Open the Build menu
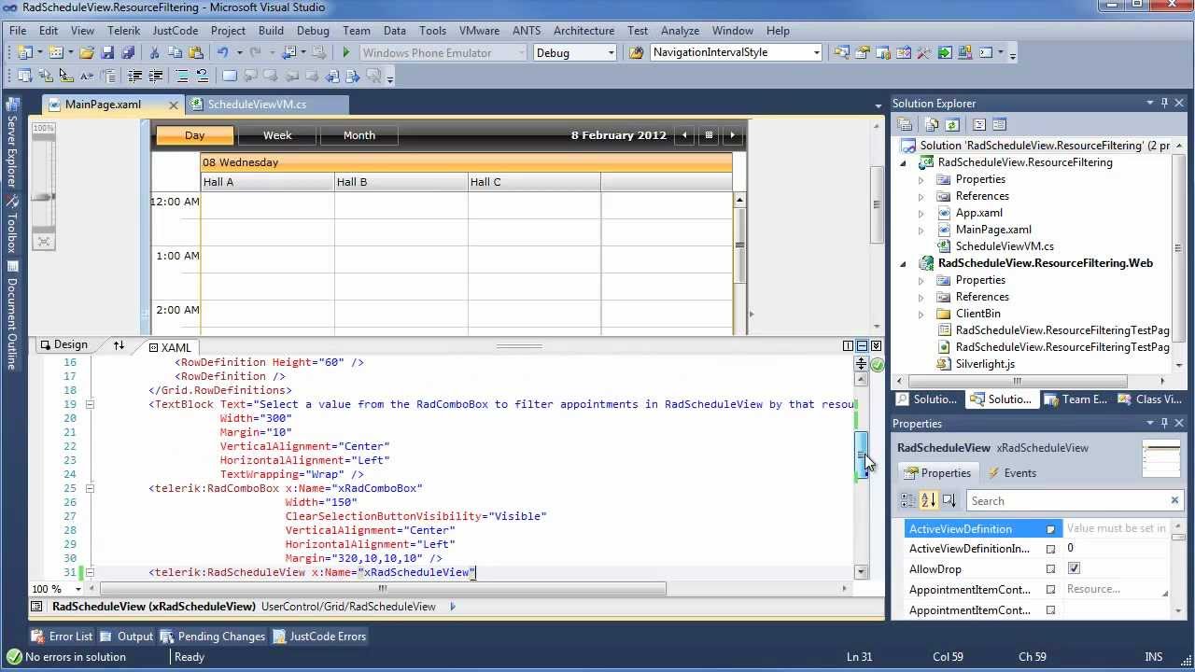The height and width of the screenshot is (672, 1195). pyautogui.click(x=271, y=31)
